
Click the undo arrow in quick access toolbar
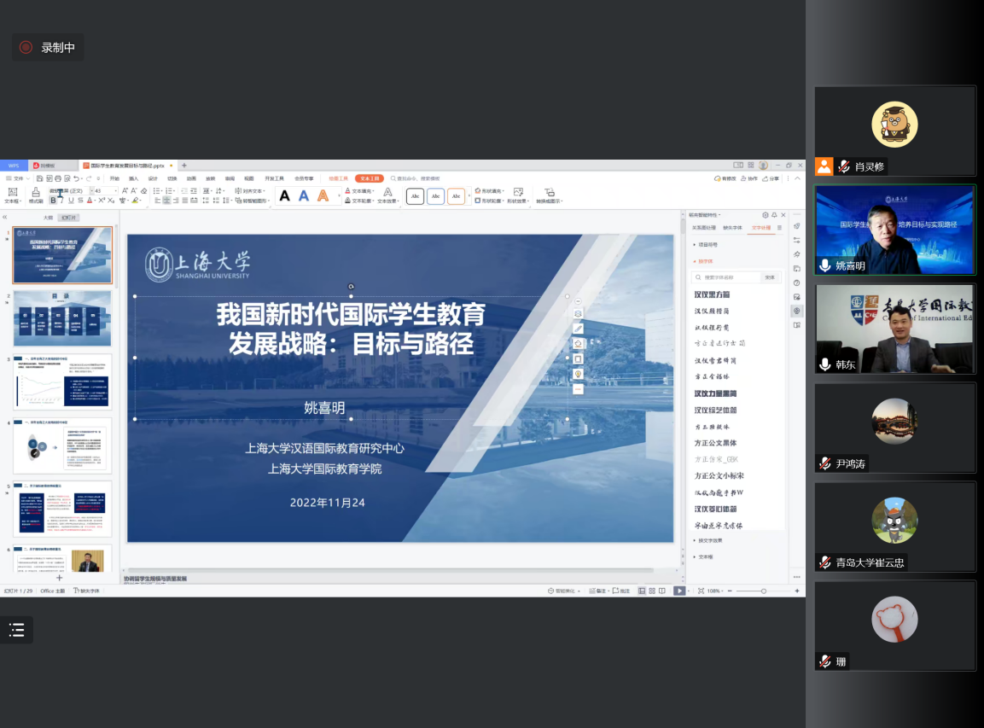pos(76,178)
